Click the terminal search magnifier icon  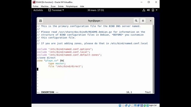point(136,21)
